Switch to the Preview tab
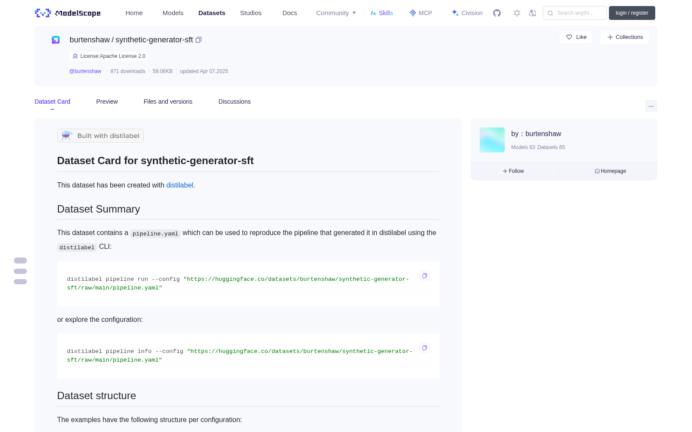The height and width of the screenshot is (432, 692). click(x=107, y=102)
